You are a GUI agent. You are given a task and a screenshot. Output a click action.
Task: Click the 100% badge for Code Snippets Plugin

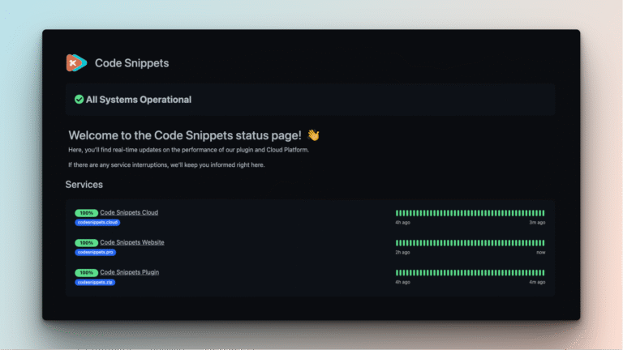[86, 272]
